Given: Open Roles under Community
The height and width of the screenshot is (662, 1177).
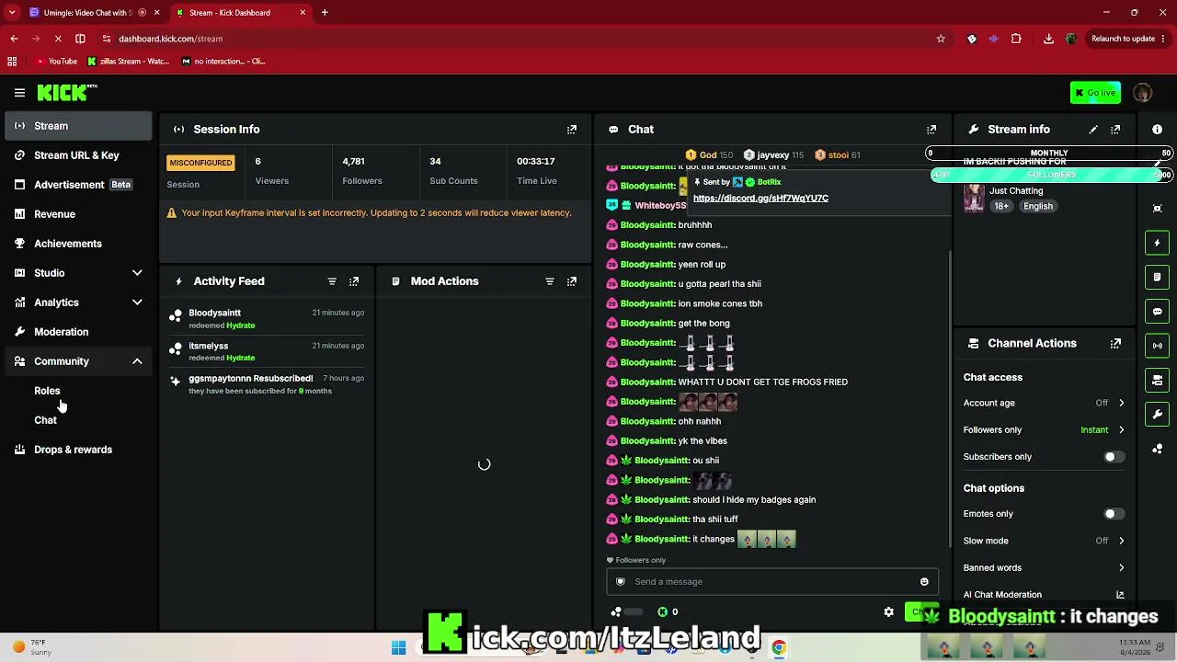Looking at the screenshot, I should (47, 391).
